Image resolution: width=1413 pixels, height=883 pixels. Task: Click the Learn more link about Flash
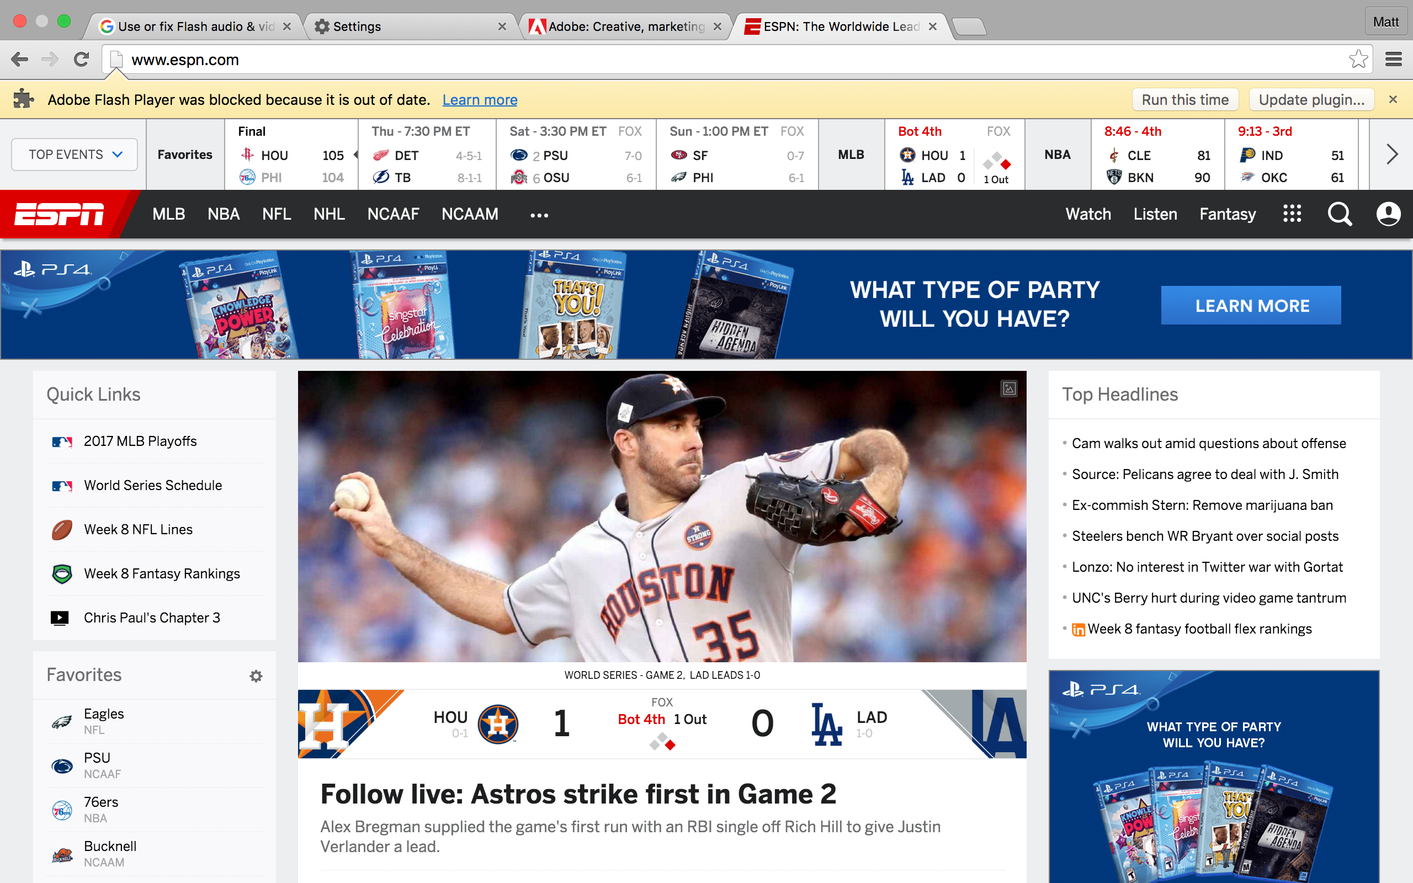(479, 100)
